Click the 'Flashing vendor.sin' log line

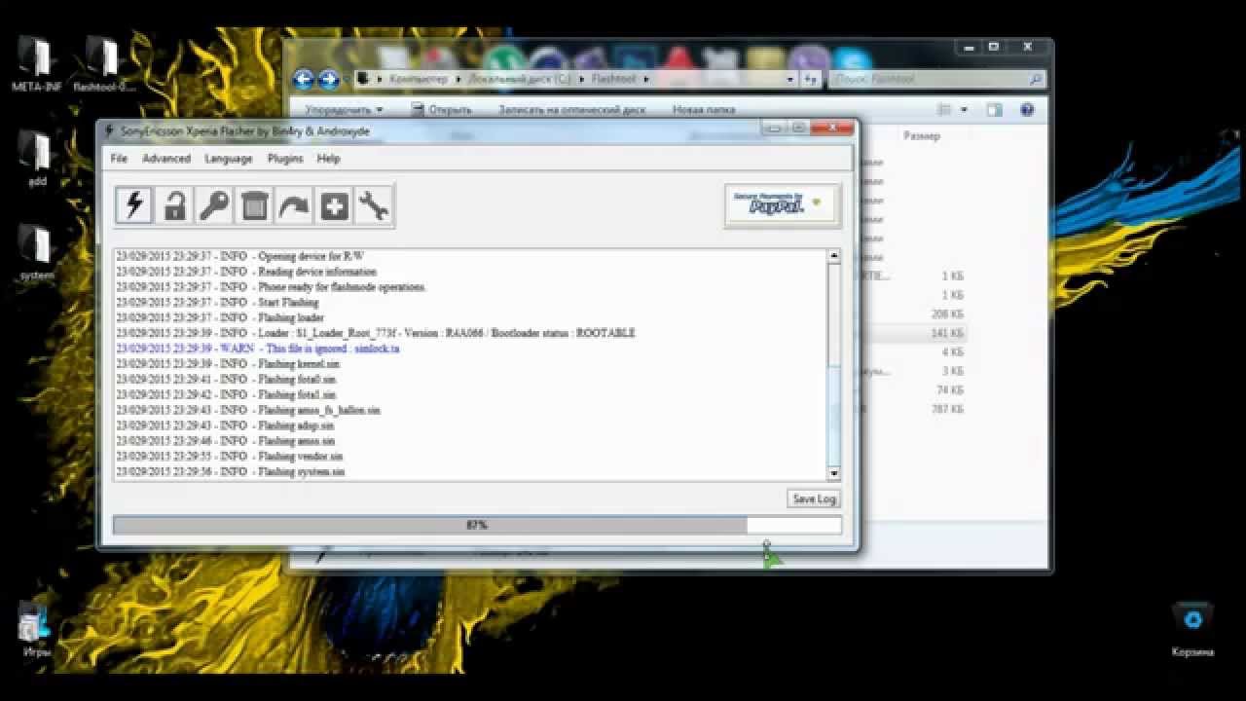click(230, 457)
